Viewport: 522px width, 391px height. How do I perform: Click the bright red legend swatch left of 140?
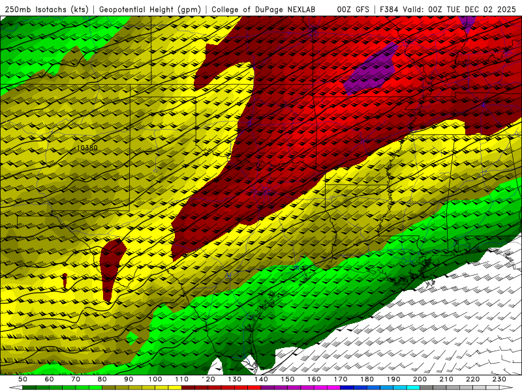coord(254,388)
